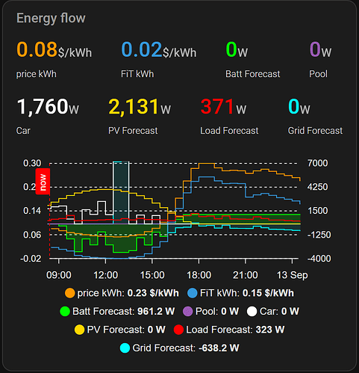Image resolution: width=359 pixels, height=373 pixels.
Task: Open the PV Forecast 2,131 W reading
Action: (x=140, y=107)
